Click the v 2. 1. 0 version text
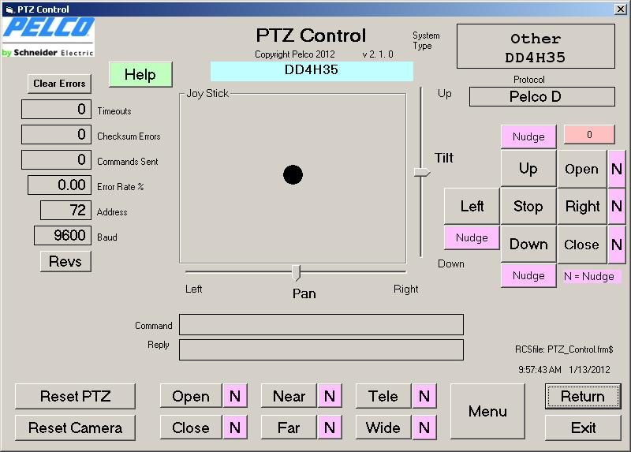 click(378, 54)
